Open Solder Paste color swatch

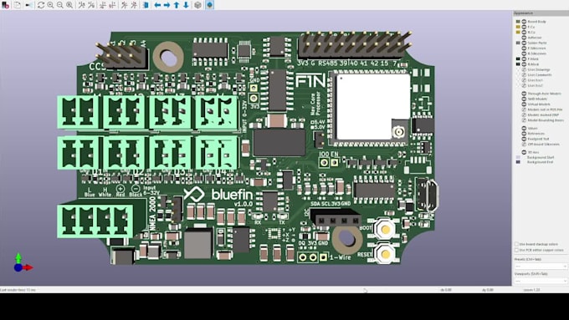[518, 43]
